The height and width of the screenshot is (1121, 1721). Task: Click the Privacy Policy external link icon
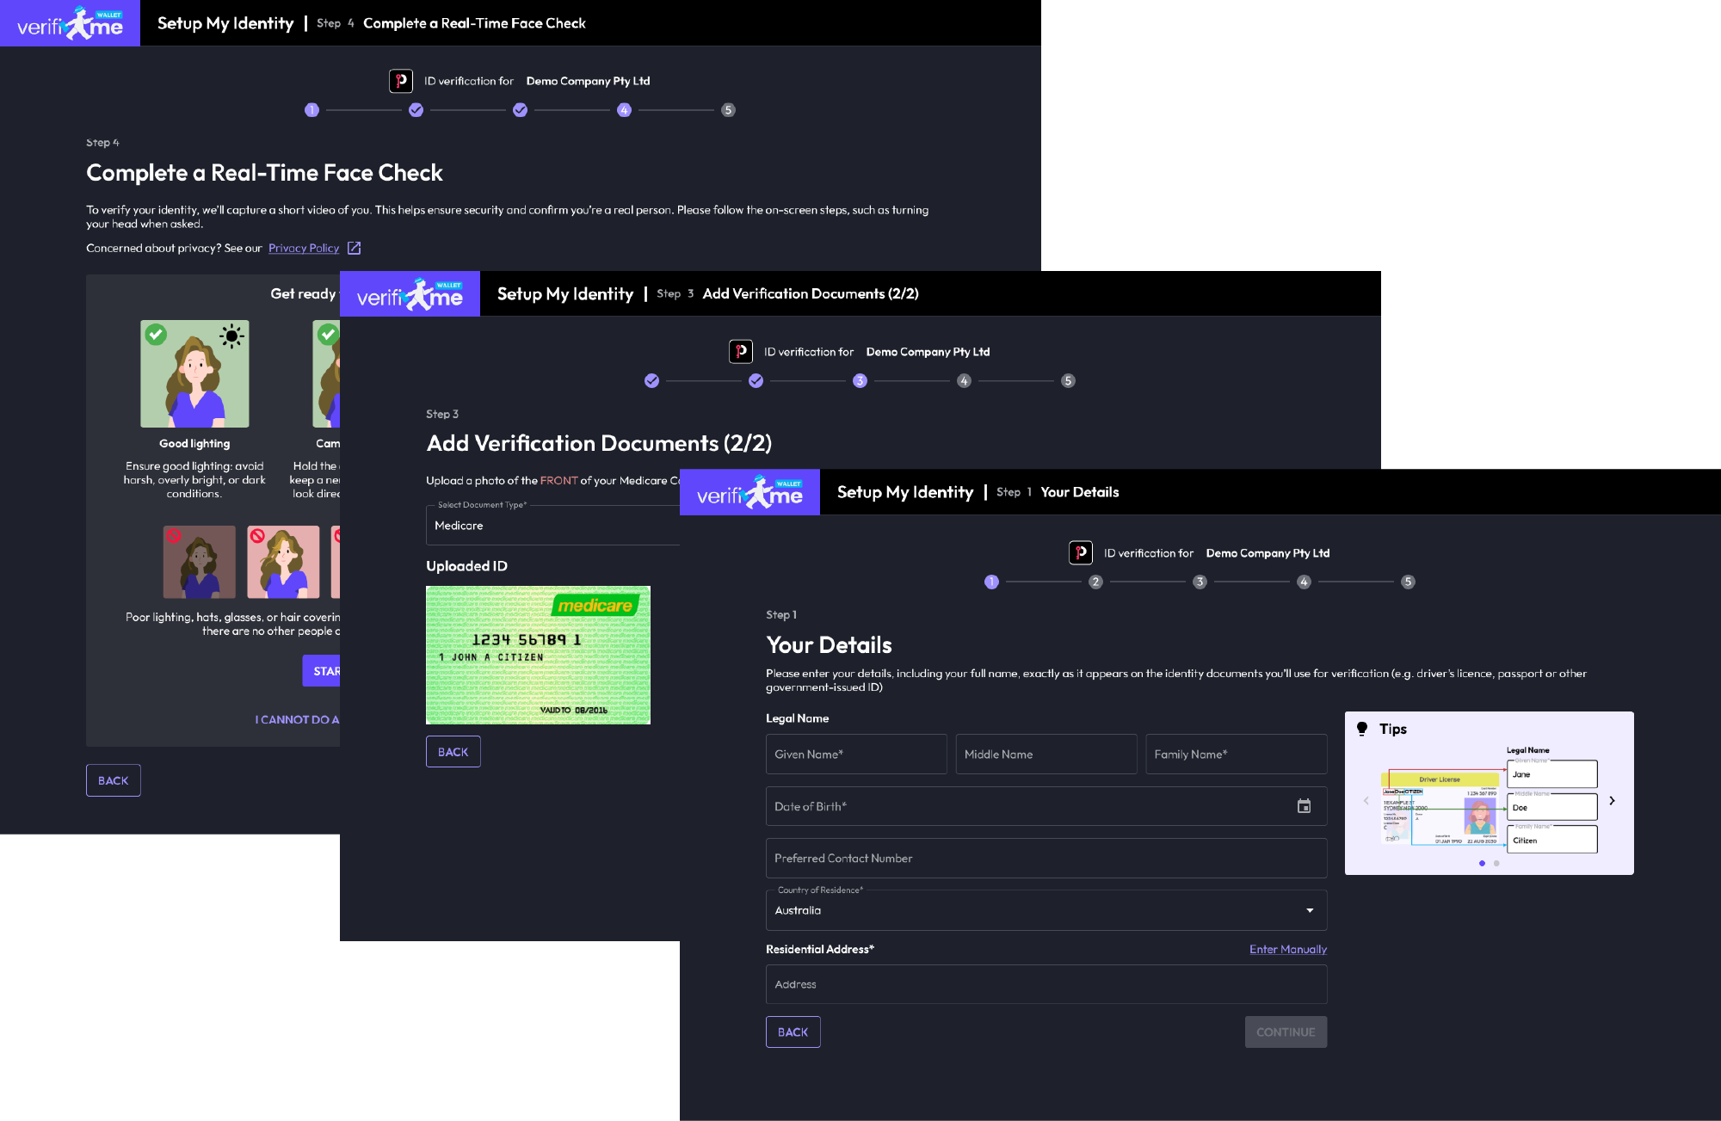click(354, 248)
